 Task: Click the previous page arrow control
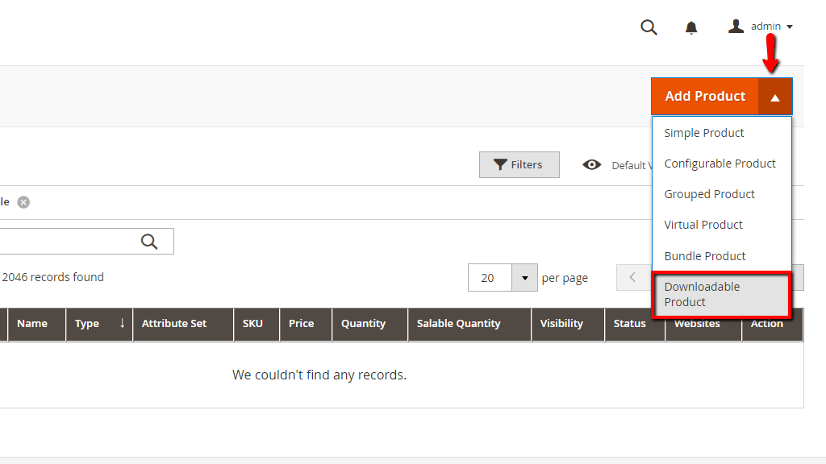633,277
